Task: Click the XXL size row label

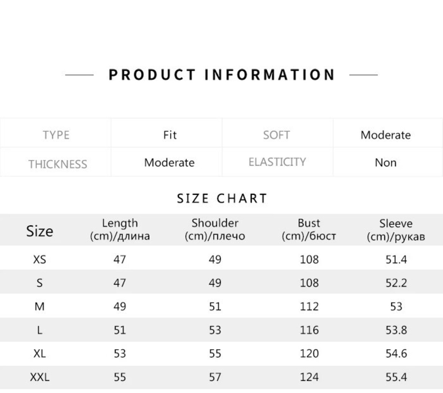Action: (x=39, y=377)
